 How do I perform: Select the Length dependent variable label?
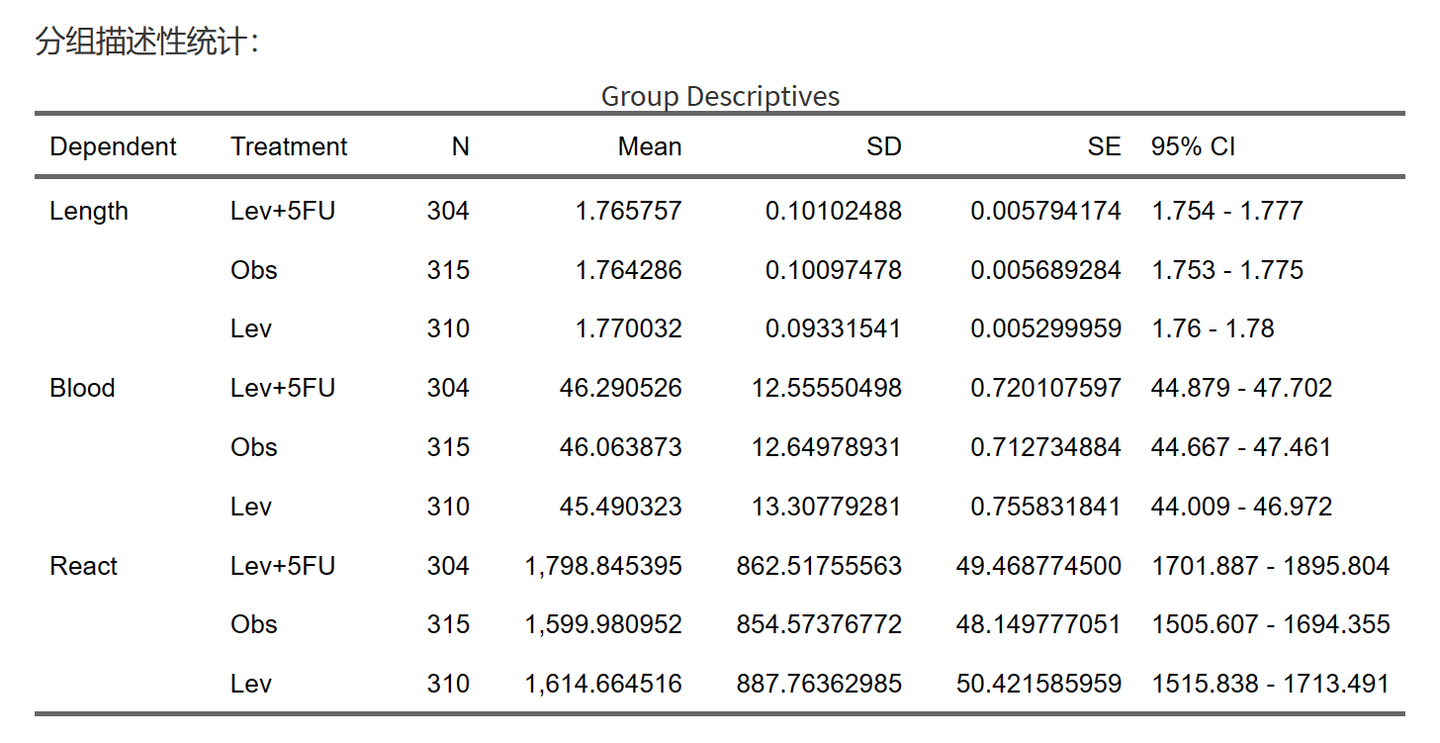89,211
